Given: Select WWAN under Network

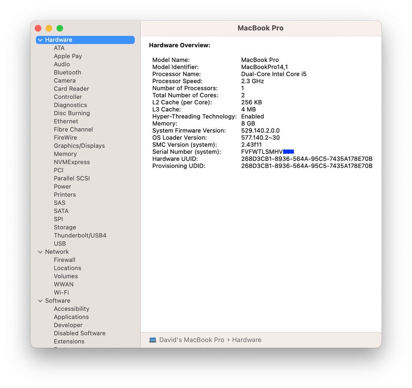Looking at the screenshot, I should [x=64, y=284].
